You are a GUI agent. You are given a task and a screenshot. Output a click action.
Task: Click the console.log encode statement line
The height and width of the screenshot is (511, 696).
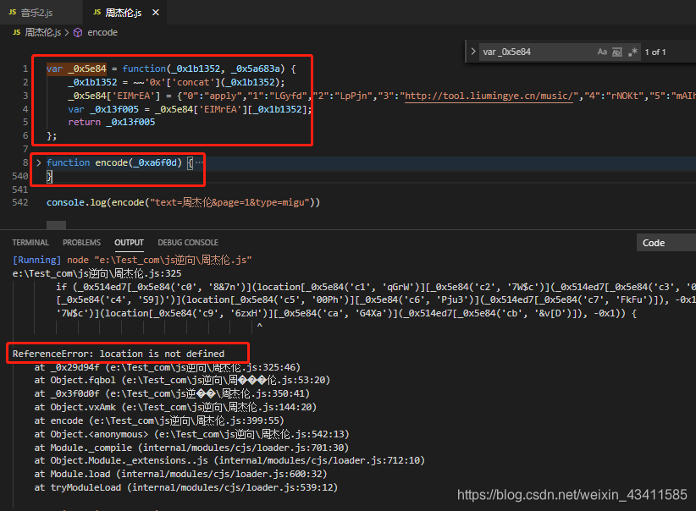[x=183, y=202]
